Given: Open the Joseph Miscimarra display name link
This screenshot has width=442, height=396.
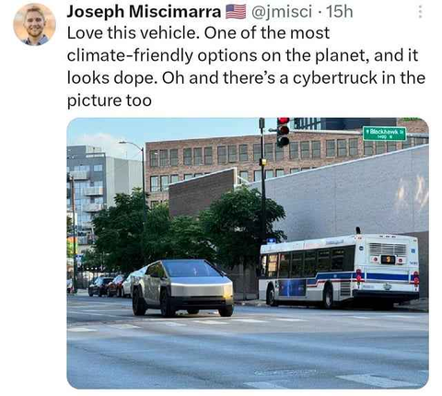Looking at the screenshot, I should (x=144, y=12).
